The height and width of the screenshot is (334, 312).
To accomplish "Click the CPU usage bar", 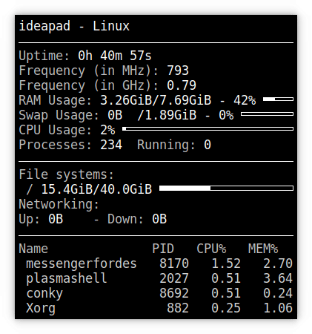I will (208, 128).
